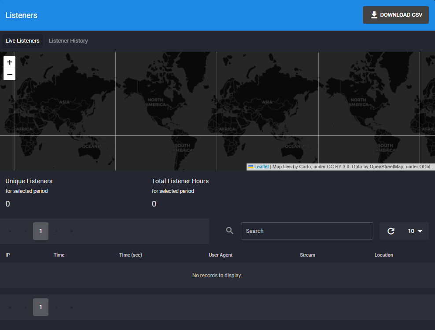Click previous page arrow in bottom pagination
The width and height of the screenshot is (435, 330).
pyautogui.click(x=25, y=307)
